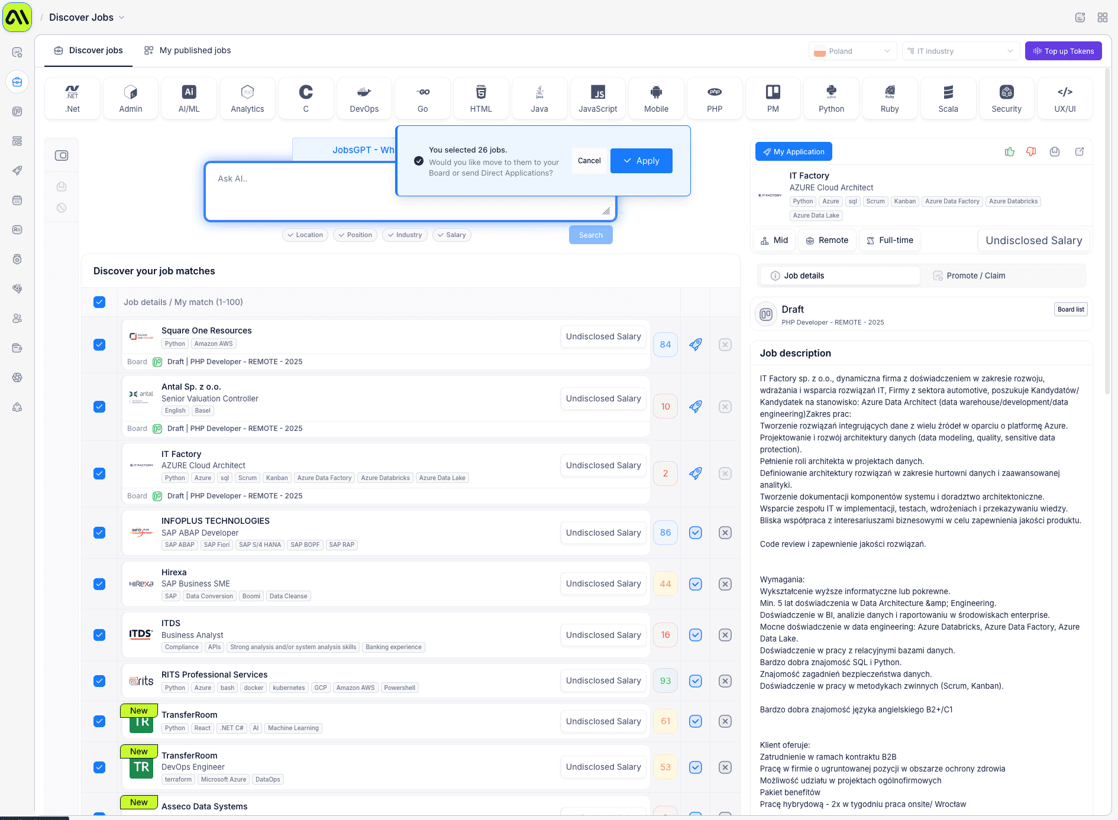Viewport: 1118px width, 820px height.
Task: Click the panel view icon left of search box
Action: point(62,155)
